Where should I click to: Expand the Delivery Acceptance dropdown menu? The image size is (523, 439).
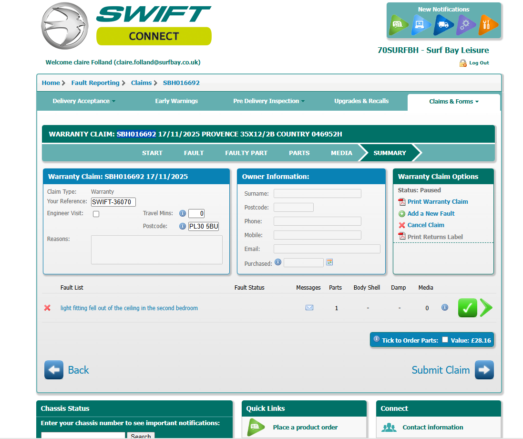[x=84, y=101]
